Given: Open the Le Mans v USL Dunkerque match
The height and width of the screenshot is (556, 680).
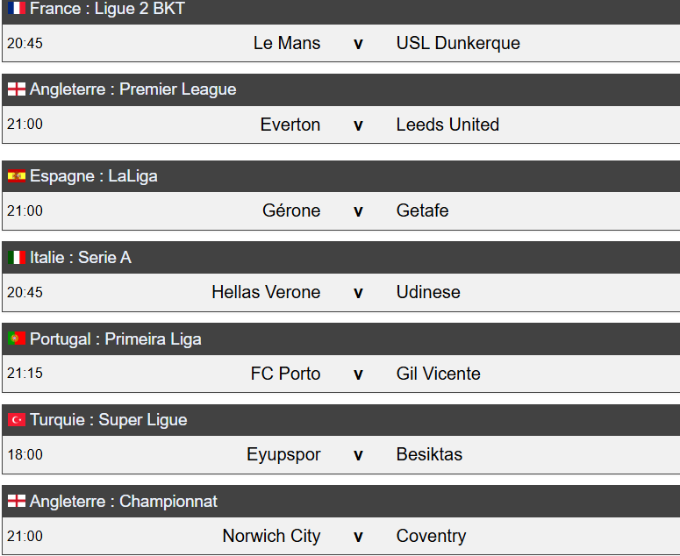Looking at the screenshot, I should (358, 43).
